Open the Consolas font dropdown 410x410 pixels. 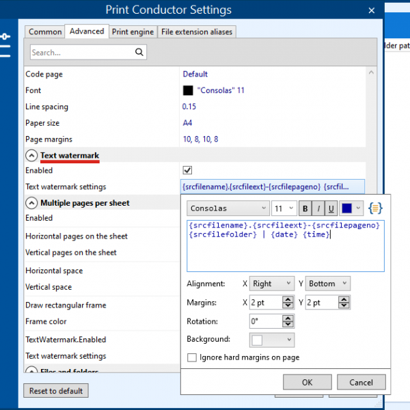228,208
